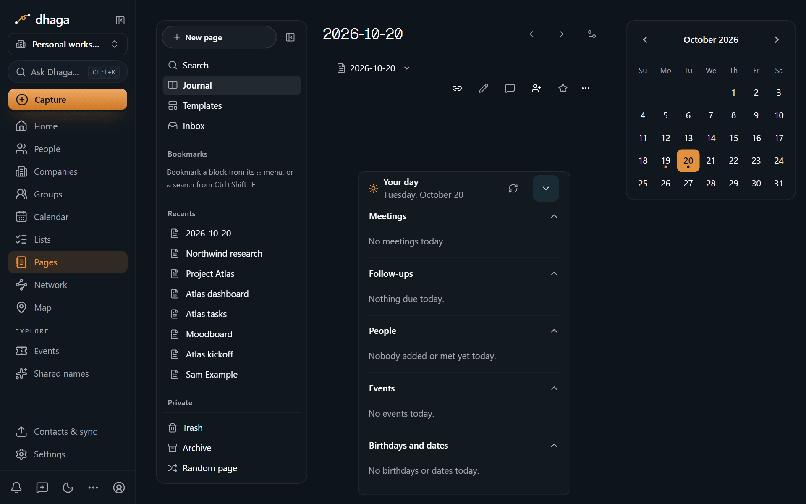Open Templates in the pages panel
Image resolution: width=806 pixels, height=504 pixels.
point(232,105)
